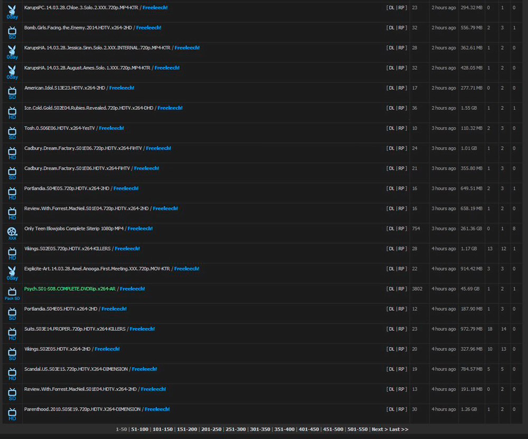
Task: Click Freeleech! tag on Vikings.S02E05.720p row
Action: (127, 249)
